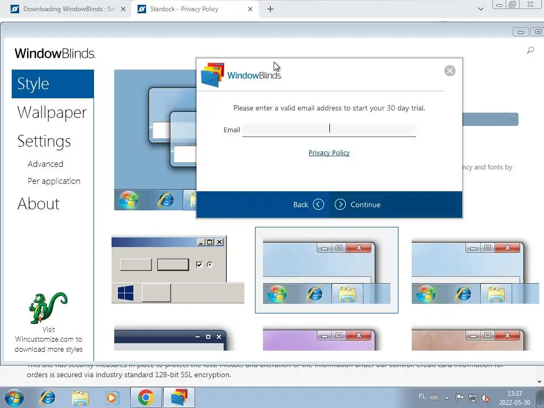Click WindowBlinds taskbar icon

tap(179, 397)
